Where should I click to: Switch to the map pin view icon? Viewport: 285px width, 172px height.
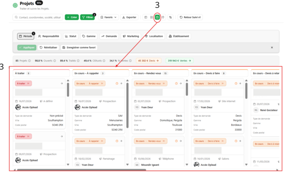click(x=163, y=17)
